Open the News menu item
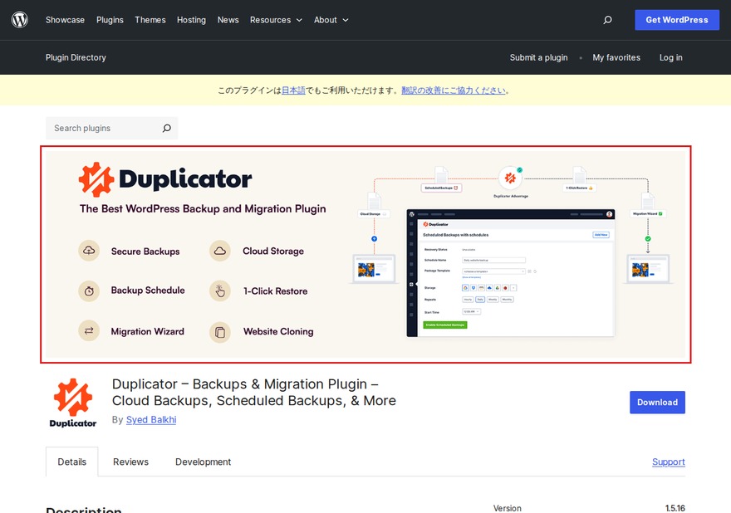 (228, 20)
